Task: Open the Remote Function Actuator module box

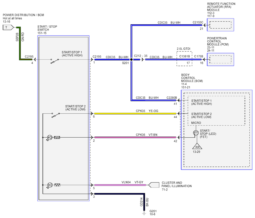Action: click(220, 25)
